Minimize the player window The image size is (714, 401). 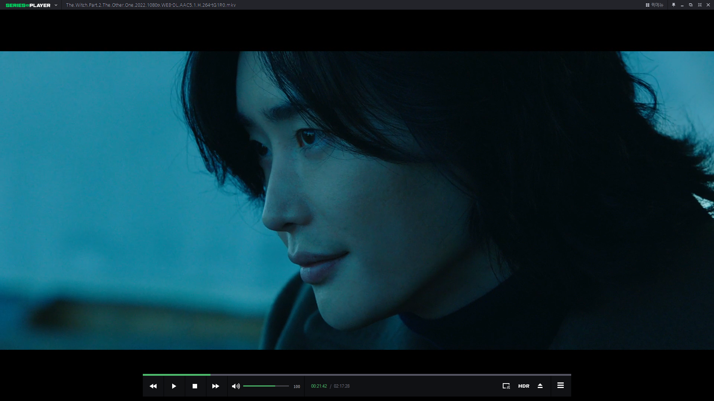tap(682, 5)
